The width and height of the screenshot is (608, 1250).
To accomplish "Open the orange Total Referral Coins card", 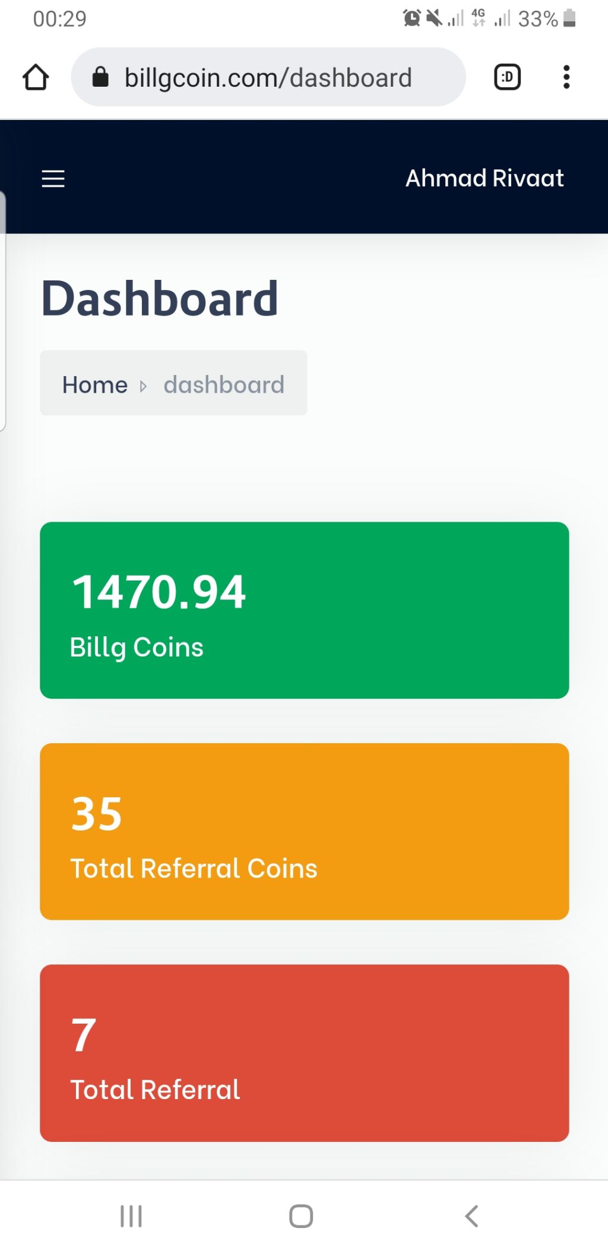I will (305, 831).
